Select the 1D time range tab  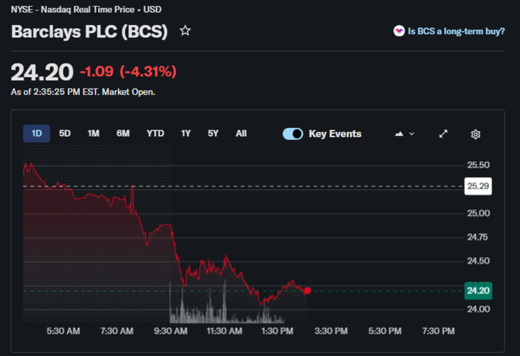(36, 133)
